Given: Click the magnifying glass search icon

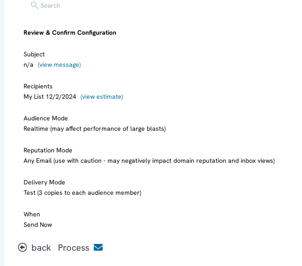Looking at the screenshot, I should click(35, 5).
